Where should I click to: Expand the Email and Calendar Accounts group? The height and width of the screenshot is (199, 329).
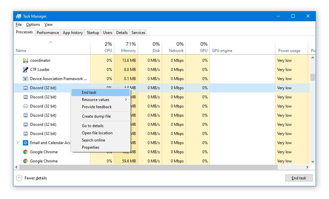point(18,143)
